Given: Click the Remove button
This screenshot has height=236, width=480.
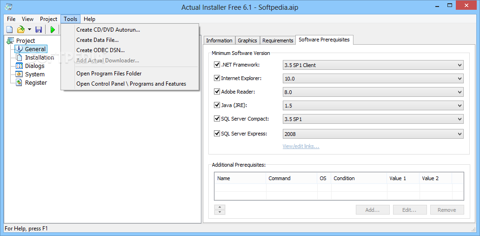Looking at the screenshot, I should click(x=447, y=210).
